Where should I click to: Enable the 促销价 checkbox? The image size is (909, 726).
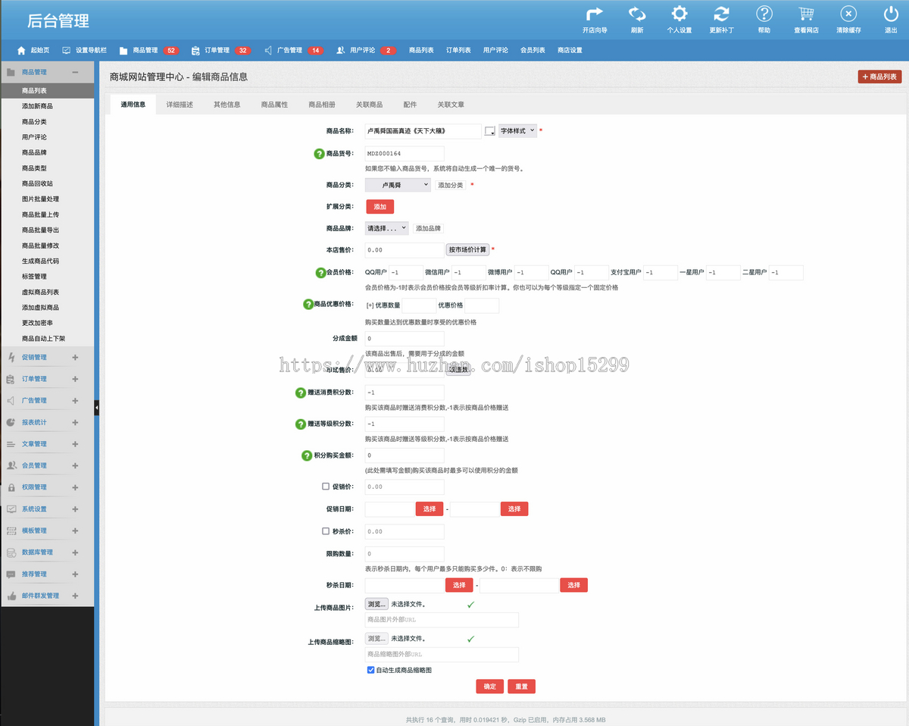tap(326, 487)
